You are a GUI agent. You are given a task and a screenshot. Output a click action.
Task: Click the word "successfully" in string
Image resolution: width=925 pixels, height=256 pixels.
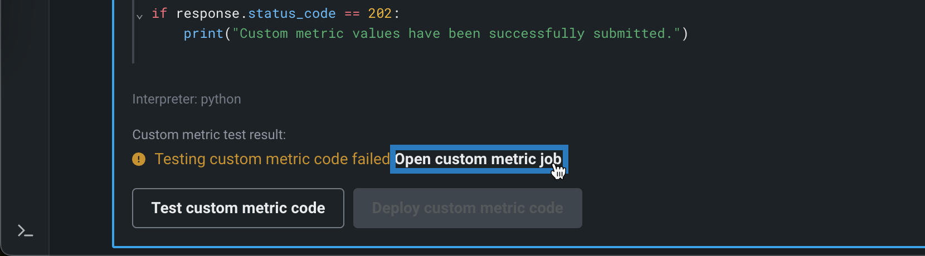point(537,34)
